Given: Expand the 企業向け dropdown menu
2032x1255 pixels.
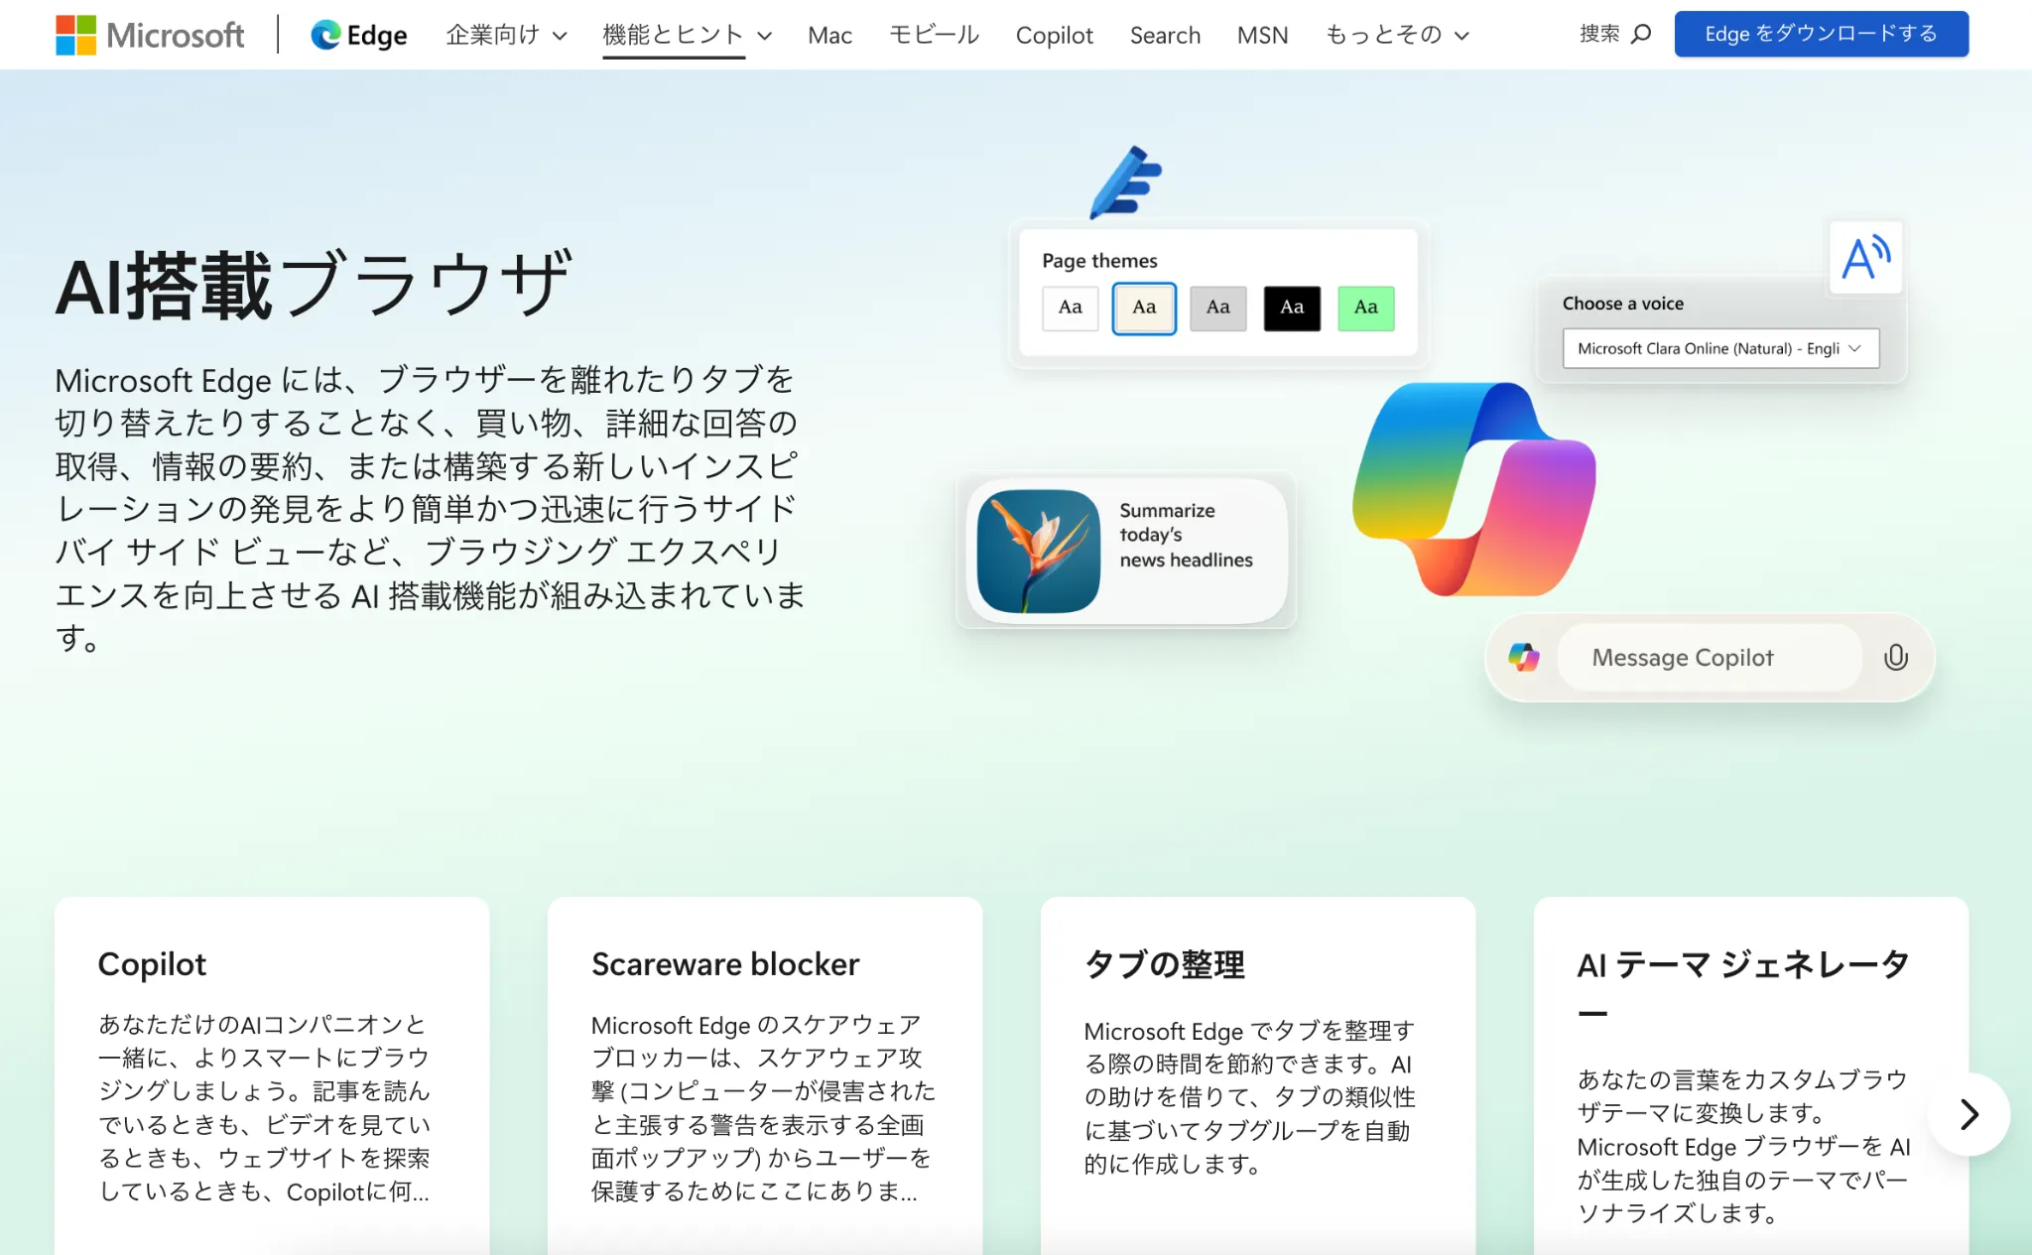Looking at the screenshot, I should click(506, 35).
